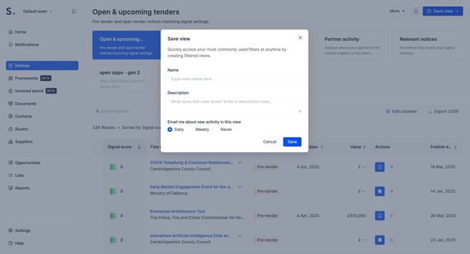Click the Edit columns gear icon
Screen dimensions: 470x254
pos(388,111)
